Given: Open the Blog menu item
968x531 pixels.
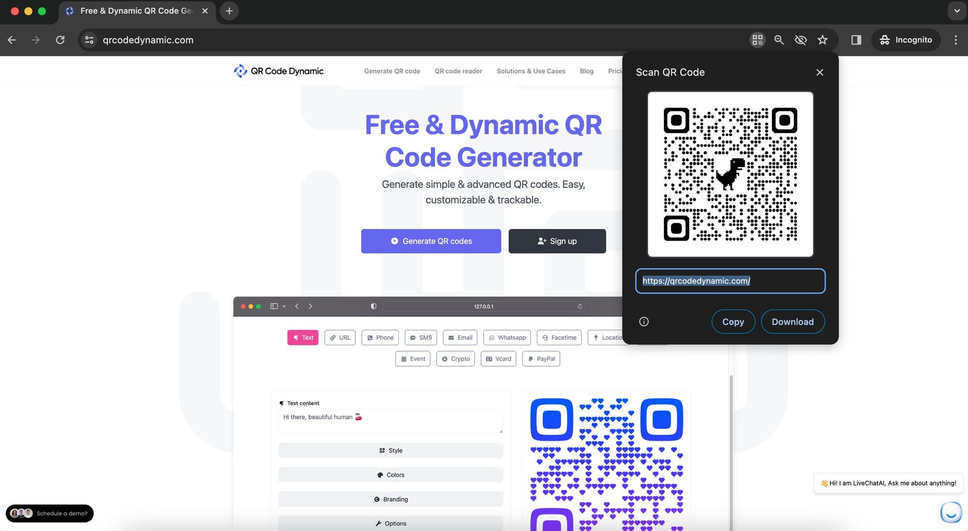Looking at the screenshot, I should (586, 71).
